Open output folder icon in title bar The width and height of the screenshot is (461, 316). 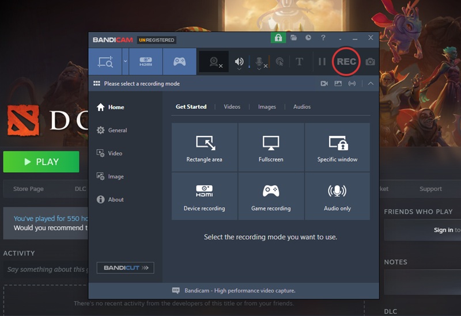tap(293, 37)
